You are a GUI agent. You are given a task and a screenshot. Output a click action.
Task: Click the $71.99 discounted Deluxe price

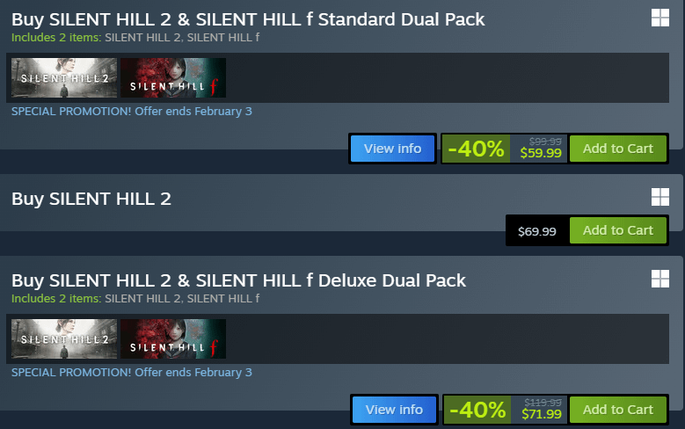click(x=541, y=414)
